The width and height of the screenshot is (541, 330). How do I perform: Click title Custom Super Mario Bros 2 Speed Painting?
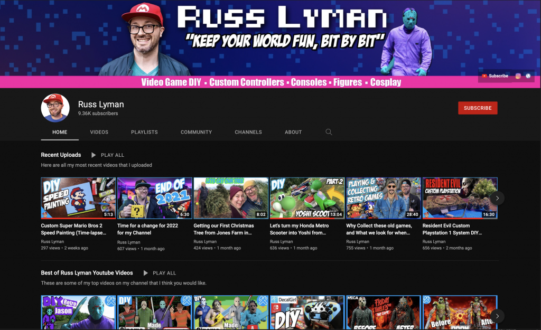click(x=73, y=229)
